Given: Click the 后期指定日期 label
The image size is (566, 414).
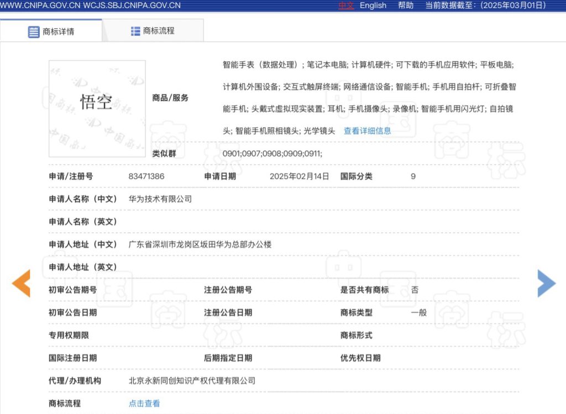Looking at the screenshot, I should (x=228, y=358).
